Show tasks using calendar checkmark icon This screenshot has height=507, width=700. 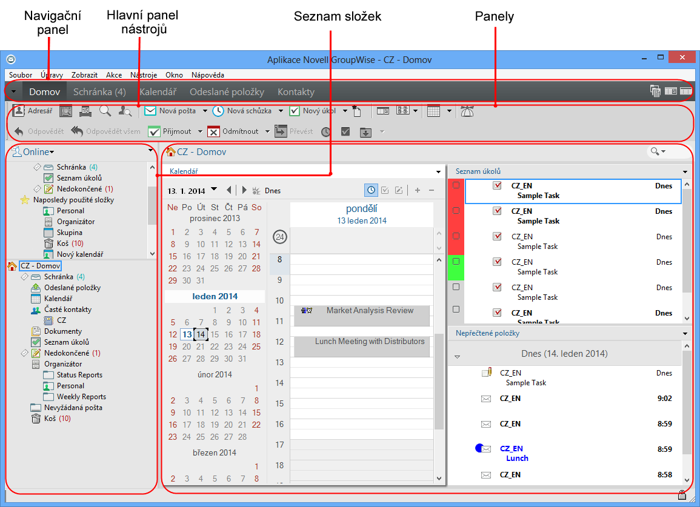click(385, 190)
